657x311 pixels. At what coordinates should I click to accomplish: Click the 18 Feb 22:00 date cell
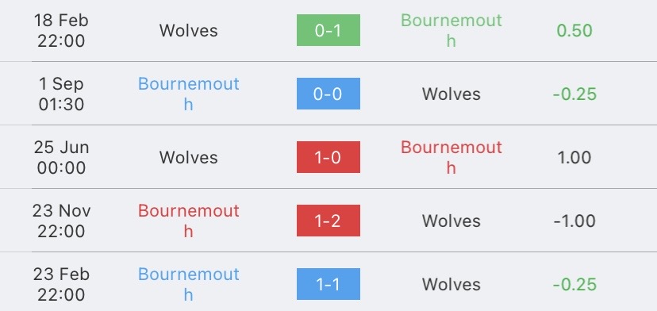[x=61, y=30]
